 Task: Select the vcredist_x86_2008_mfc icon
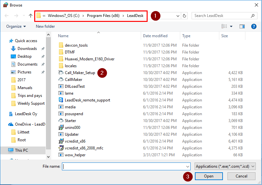coord(61,148)
